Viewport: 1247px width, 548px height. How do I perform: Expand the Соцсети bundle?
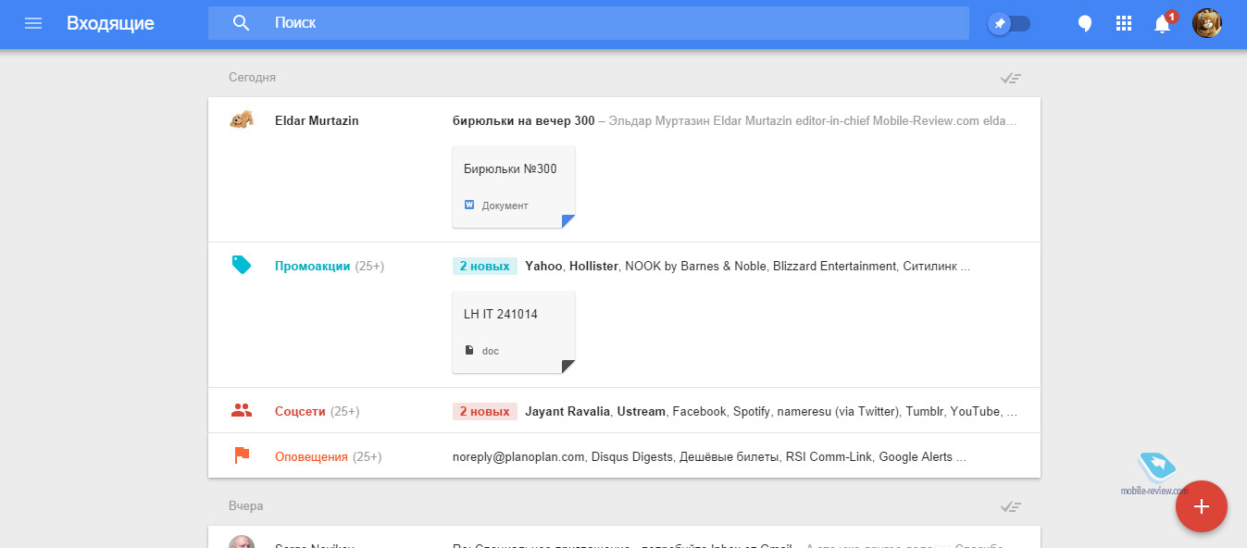pyautogui.click(x=624, y=410)
